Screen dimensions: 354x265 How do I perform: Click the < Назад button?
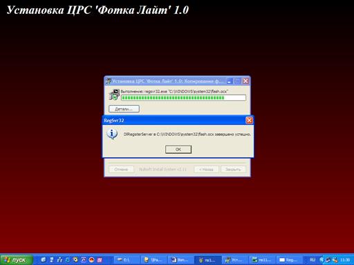(x=206, y=169)
